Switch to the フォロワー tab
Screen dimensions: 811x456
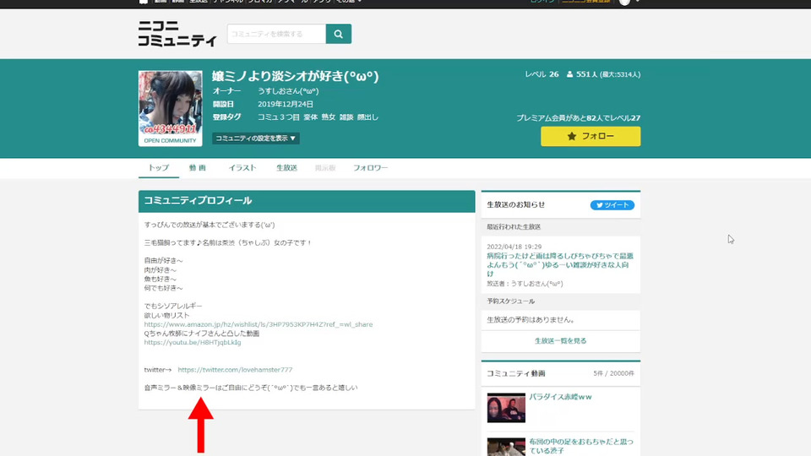370,167
